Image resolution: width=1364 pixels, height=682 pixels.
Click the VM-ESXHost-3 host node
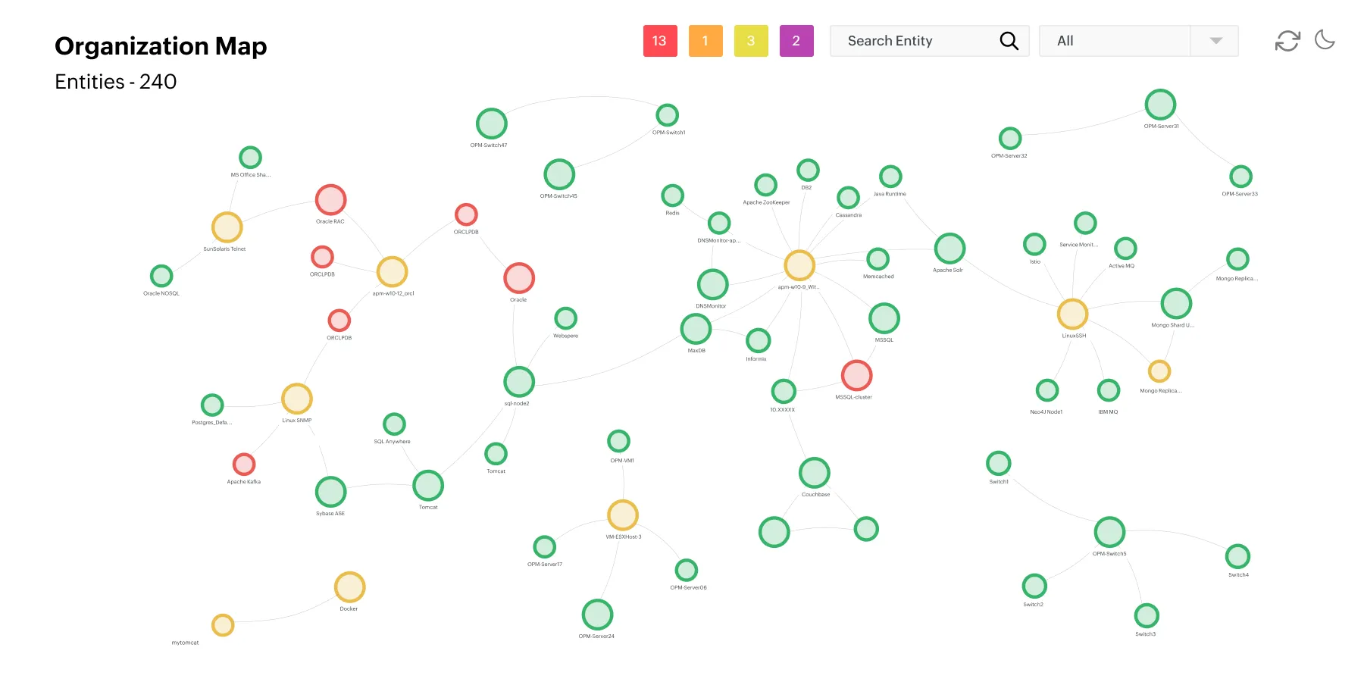[622, 515]
